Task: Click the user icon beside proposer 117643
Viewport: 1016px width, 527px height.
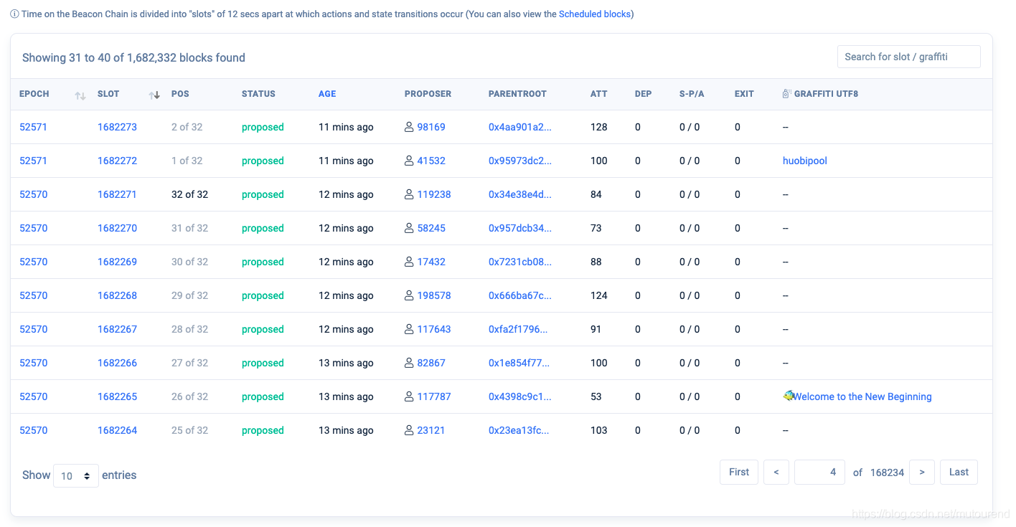Action: (x=409, y=329)
